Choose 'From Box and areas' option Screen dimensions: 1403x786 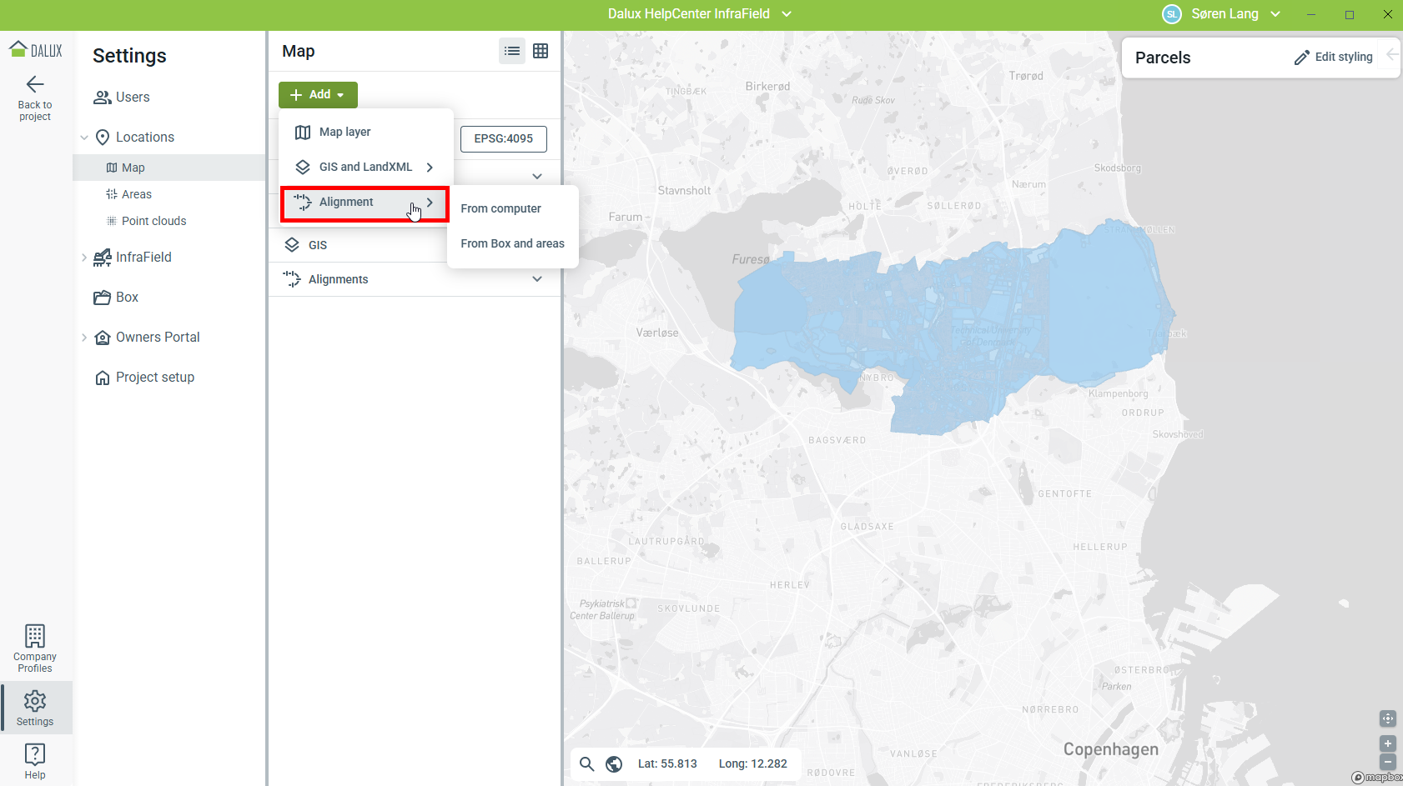tap(512, 243)
